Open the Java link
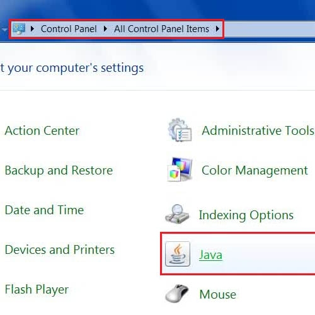 [x=210, y=255]
